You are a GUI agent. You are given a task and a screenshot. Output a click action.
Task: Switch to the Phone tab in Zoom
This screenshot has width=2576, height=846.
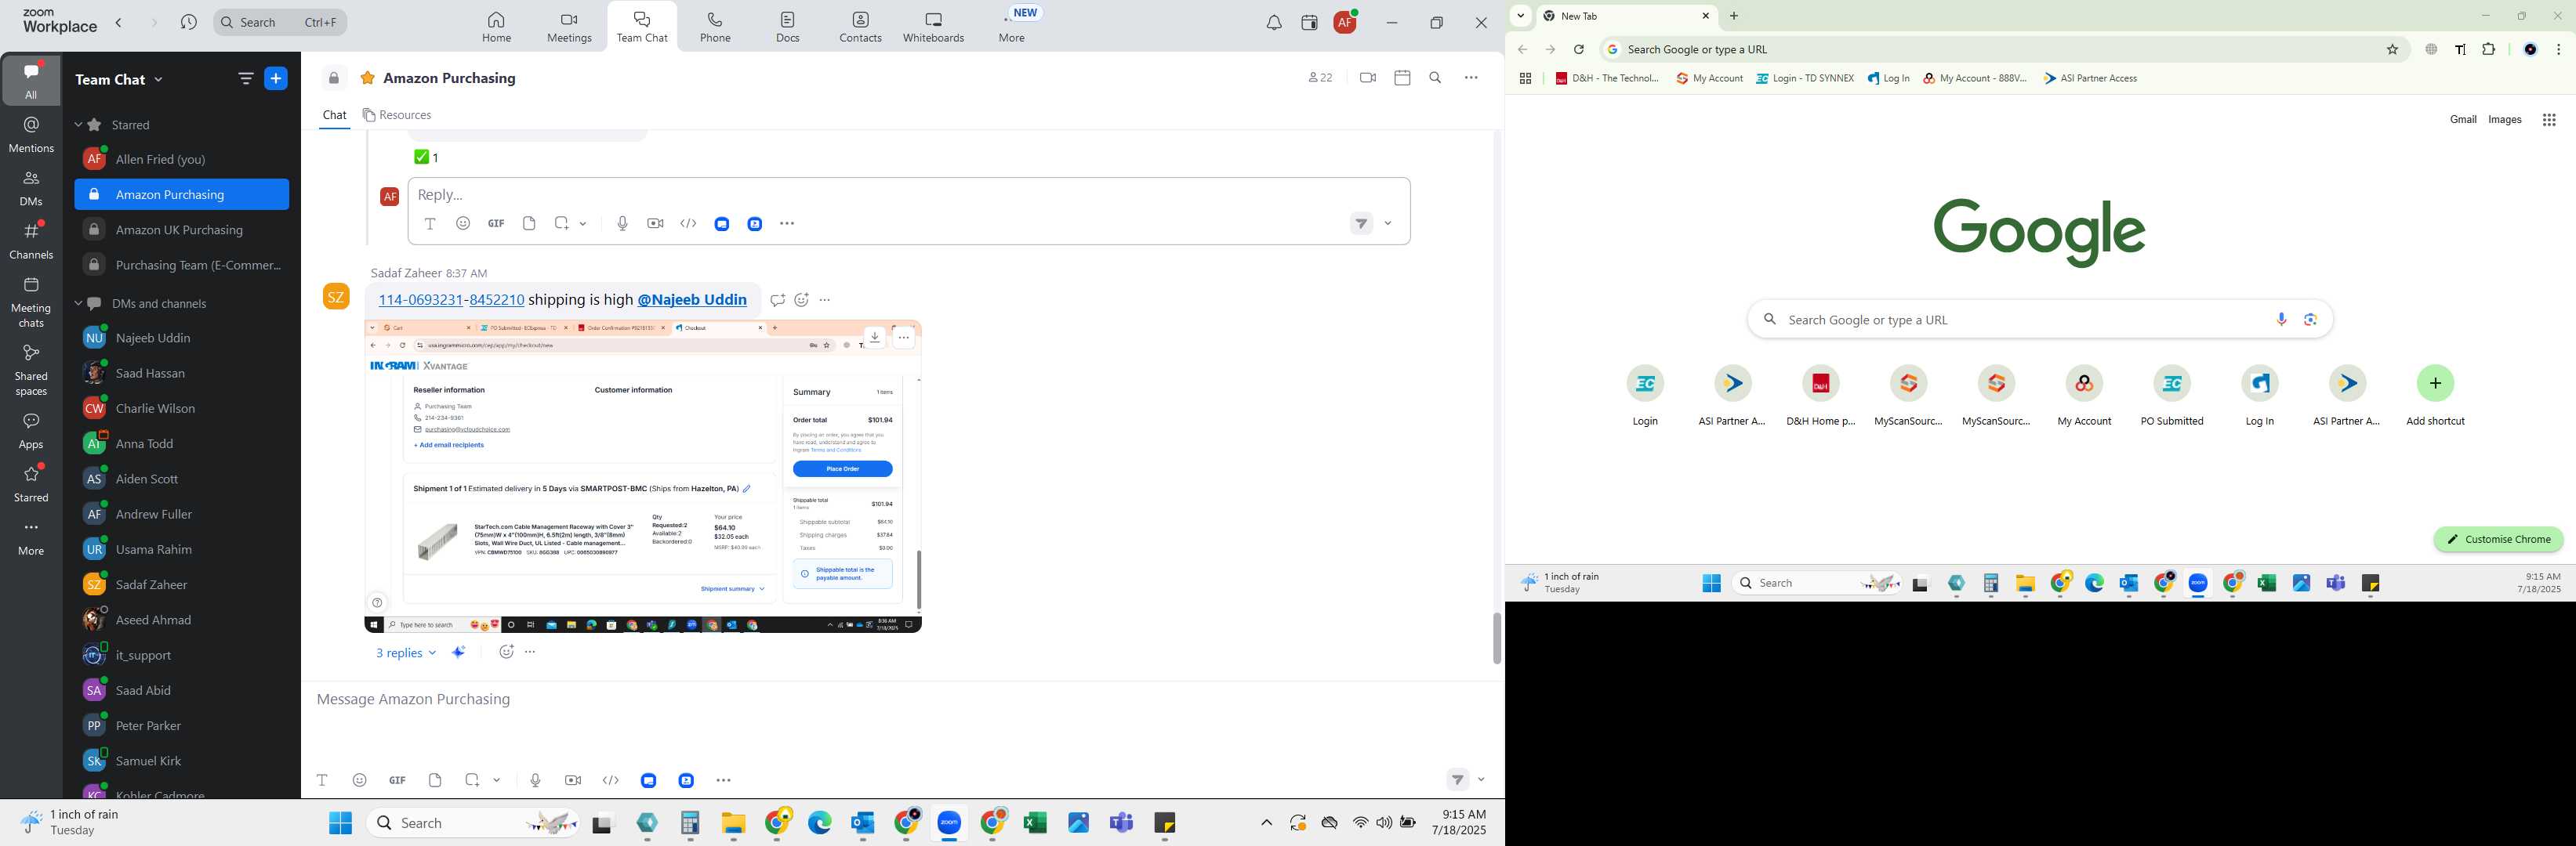tap(715, 27)
